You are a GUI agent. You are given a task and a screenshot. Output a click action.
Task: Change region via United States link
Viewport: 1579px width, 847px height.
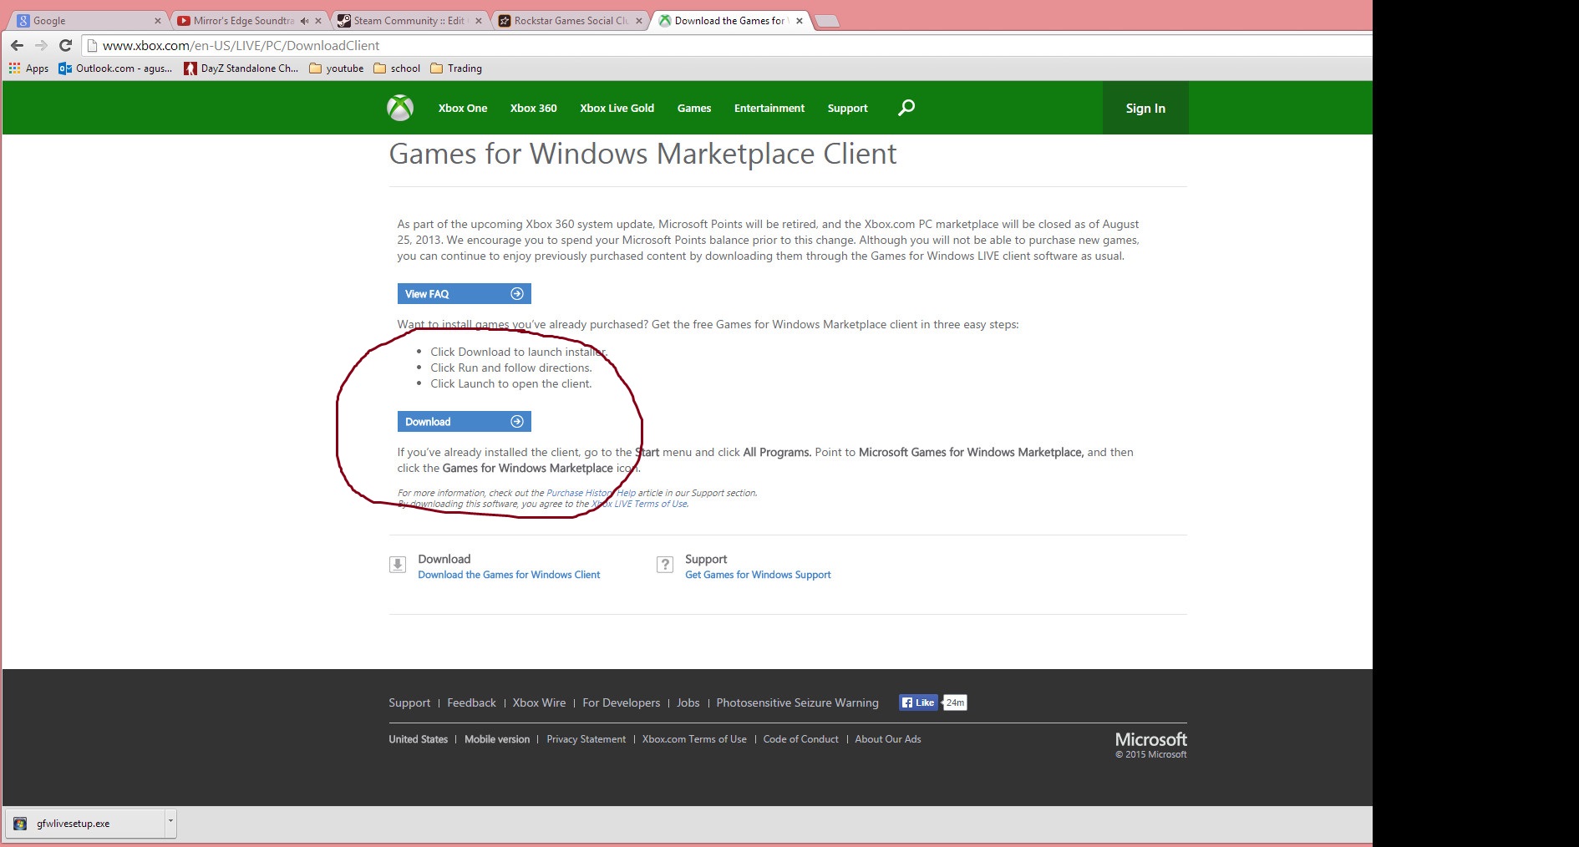click(418, 739)
